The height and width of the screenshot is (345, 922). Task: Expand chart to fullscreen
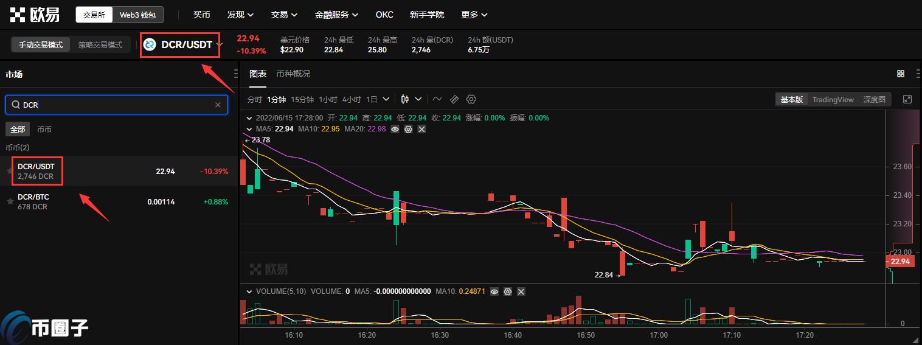point(907,99)
